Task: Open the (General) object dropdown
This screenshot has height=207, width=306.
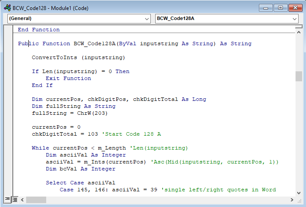Action: coord(79,19)
